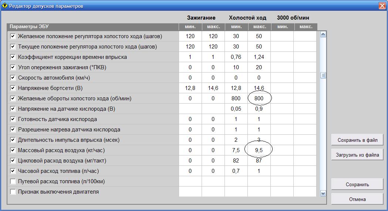Uncheck Желаемое положение регулятора холостого хода
This screenshot has height=211, width=388.
[13, 36]
